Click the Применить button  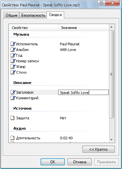[106, 162]
